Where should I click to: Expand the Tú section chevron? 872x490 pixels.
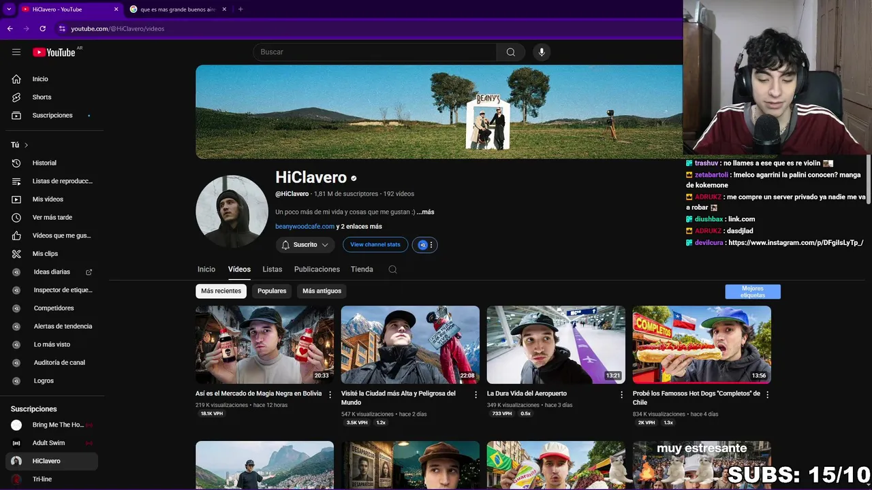click(27, 146)
